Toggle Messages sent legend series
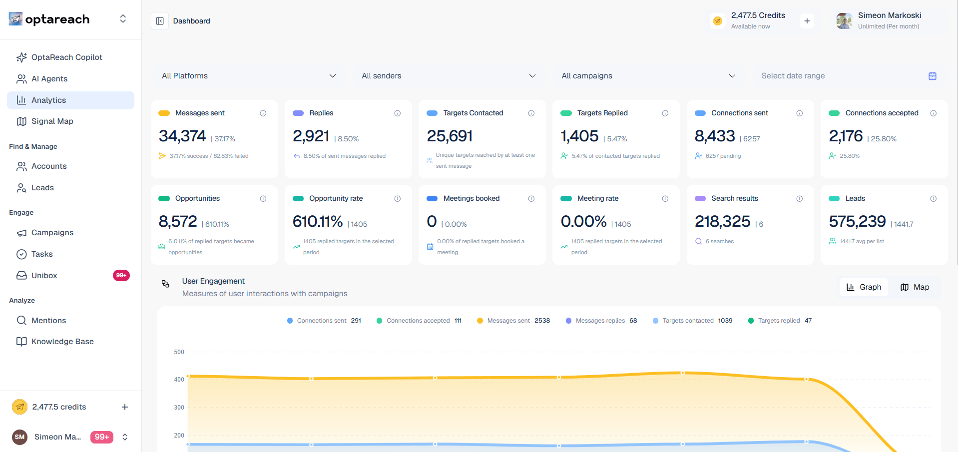The image size is (958, 452). click(513, 321)
